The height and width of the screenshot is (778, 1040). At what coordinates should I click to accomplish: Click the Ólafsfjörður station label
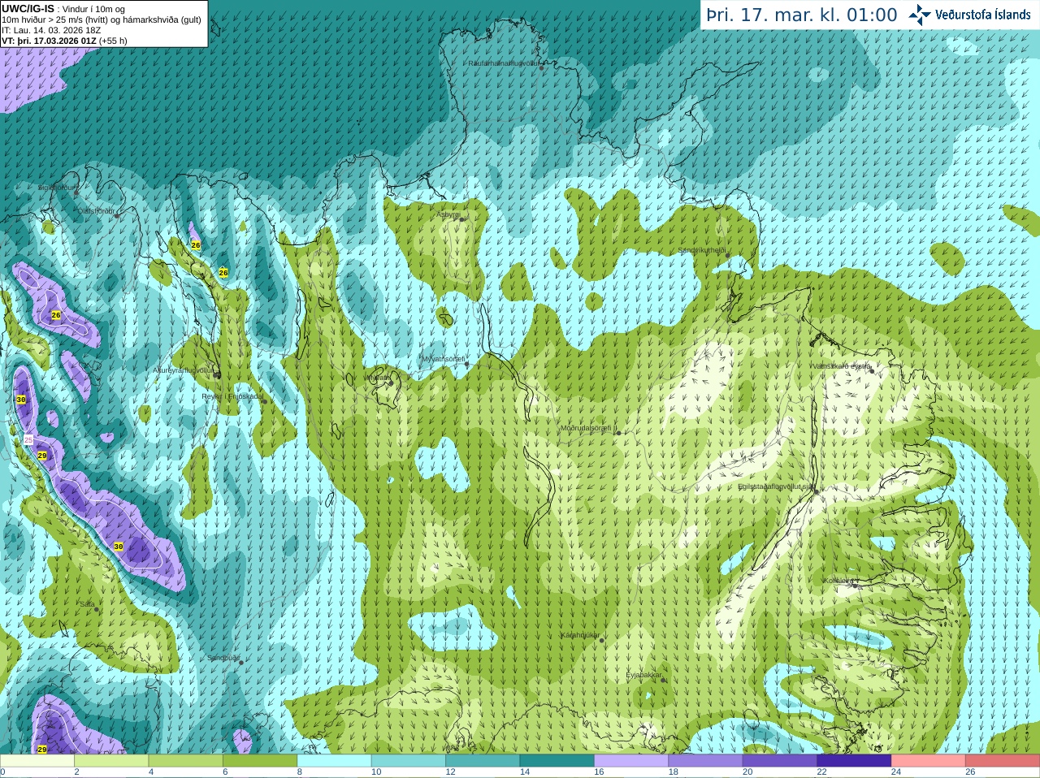point(95,211)
